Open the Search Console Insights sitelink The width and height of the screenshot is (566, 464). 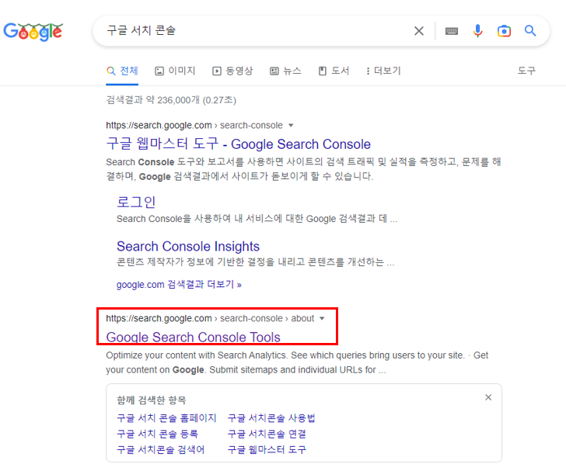point(188,247)
